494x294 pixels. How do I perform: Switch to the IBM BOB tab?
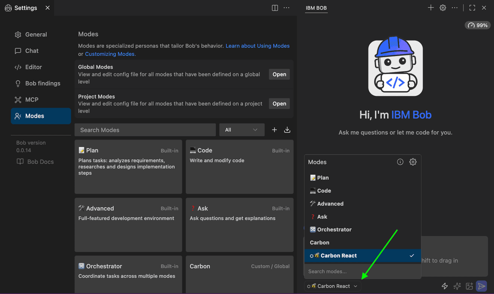(x=316, y=8)
